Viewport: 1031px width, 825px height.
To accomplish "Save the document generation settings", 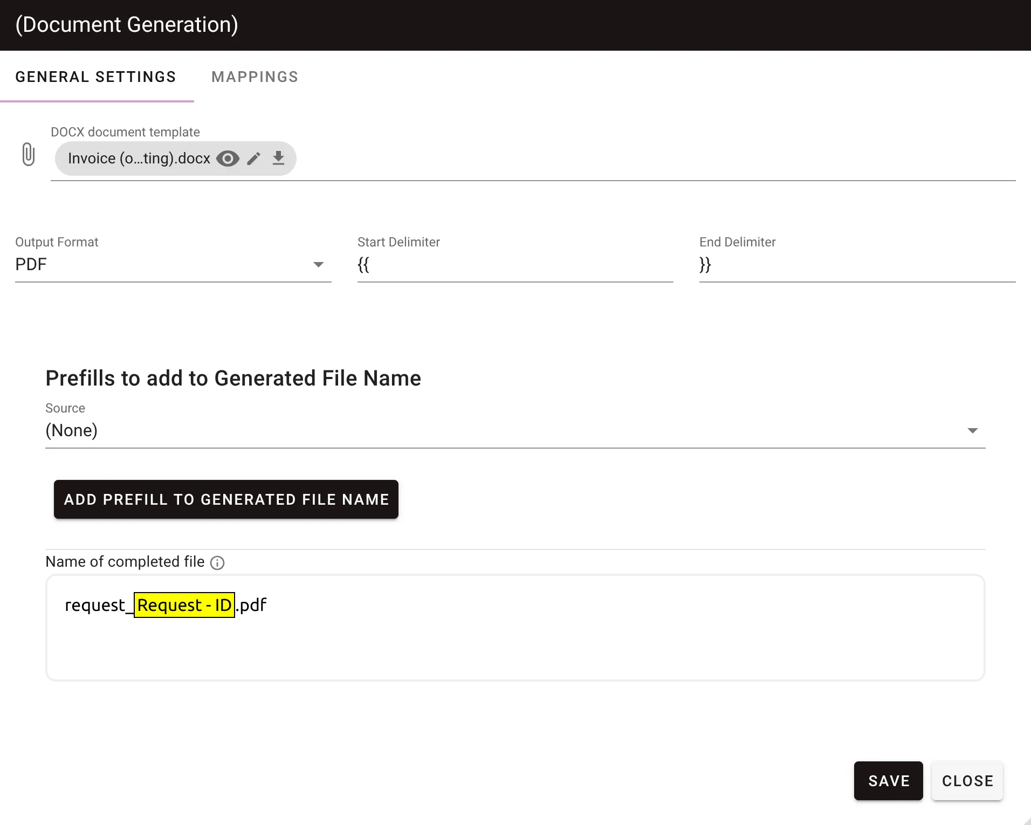I will pyautogui.click(x=888, y=781).
